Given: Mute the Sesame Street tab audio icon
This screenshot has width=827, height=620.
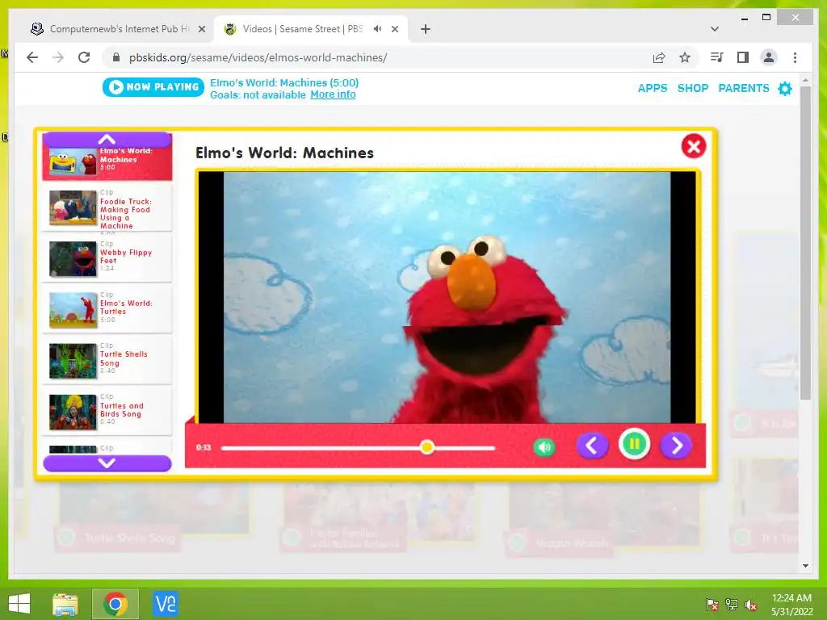Looking at the screenshot, I should click(377, 29).
